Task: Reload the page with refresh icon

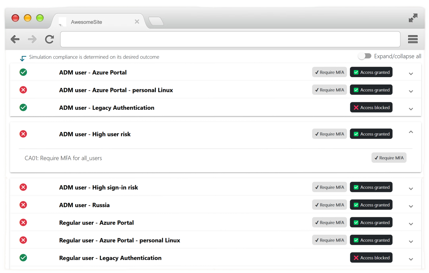Action: pyautogui.click(x=49, y=39)
